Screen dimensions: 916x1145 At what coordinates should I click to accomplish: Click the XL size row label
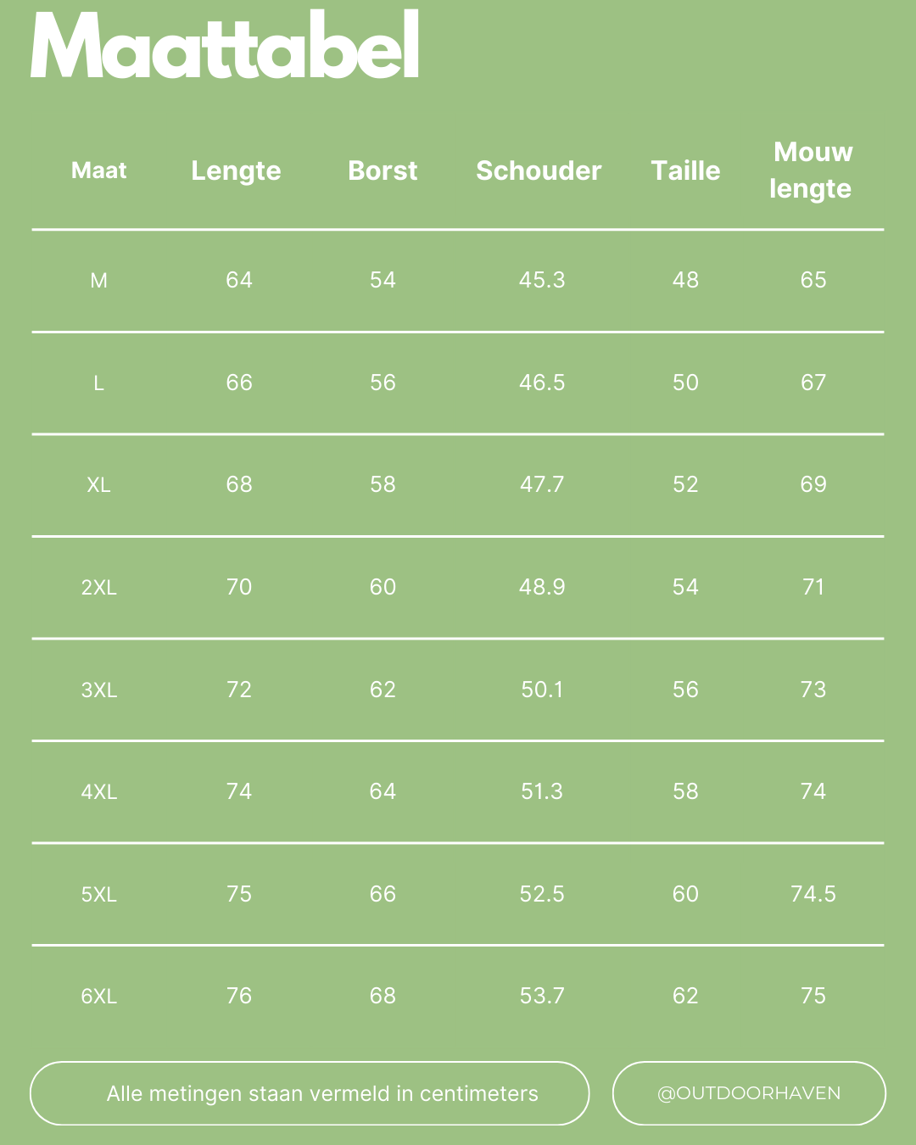pyautogui.click(x=99, y=485)
